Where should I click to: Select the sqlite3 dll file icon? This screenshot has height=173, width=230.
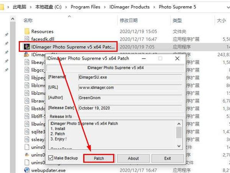(27, 132)
